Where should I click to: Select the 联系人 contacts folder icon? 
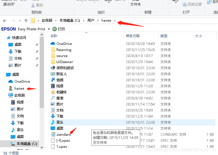click(53, 74)
